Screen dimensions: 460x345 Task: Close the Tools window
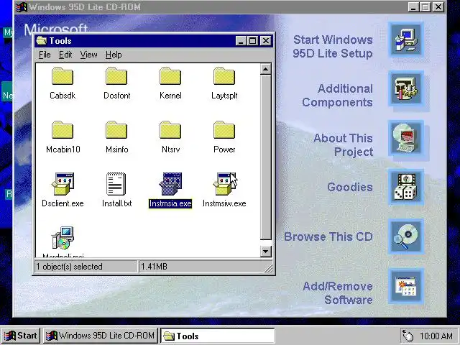coord(266,41)
